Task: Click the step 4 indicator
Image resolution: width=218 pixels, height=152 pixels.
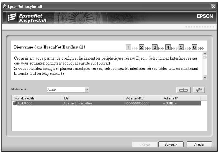Action: click(168, 47)
